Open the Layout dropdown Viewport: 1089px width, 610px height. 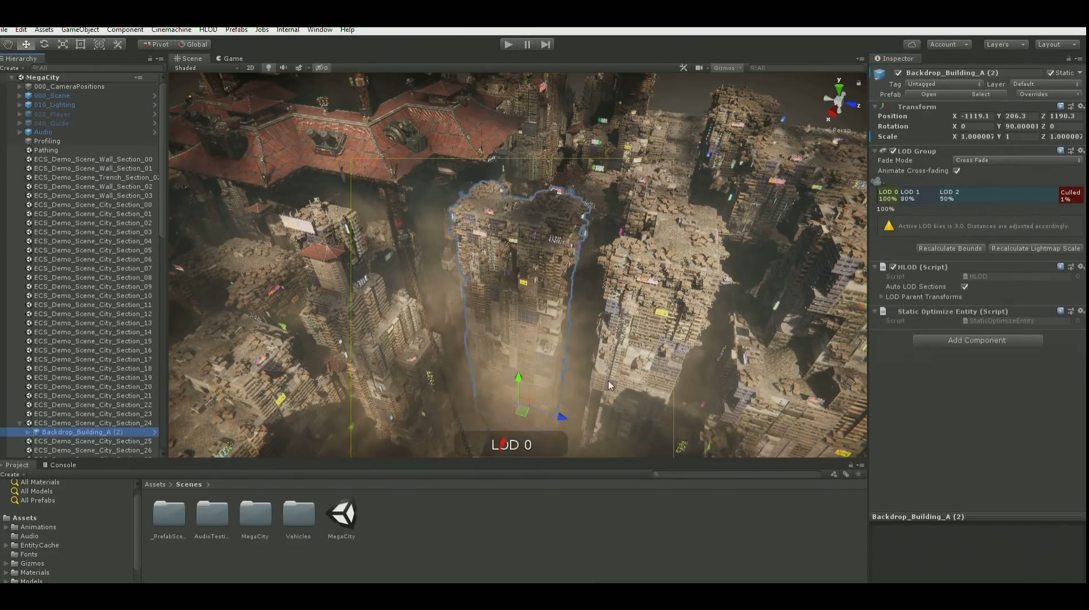1057,44
